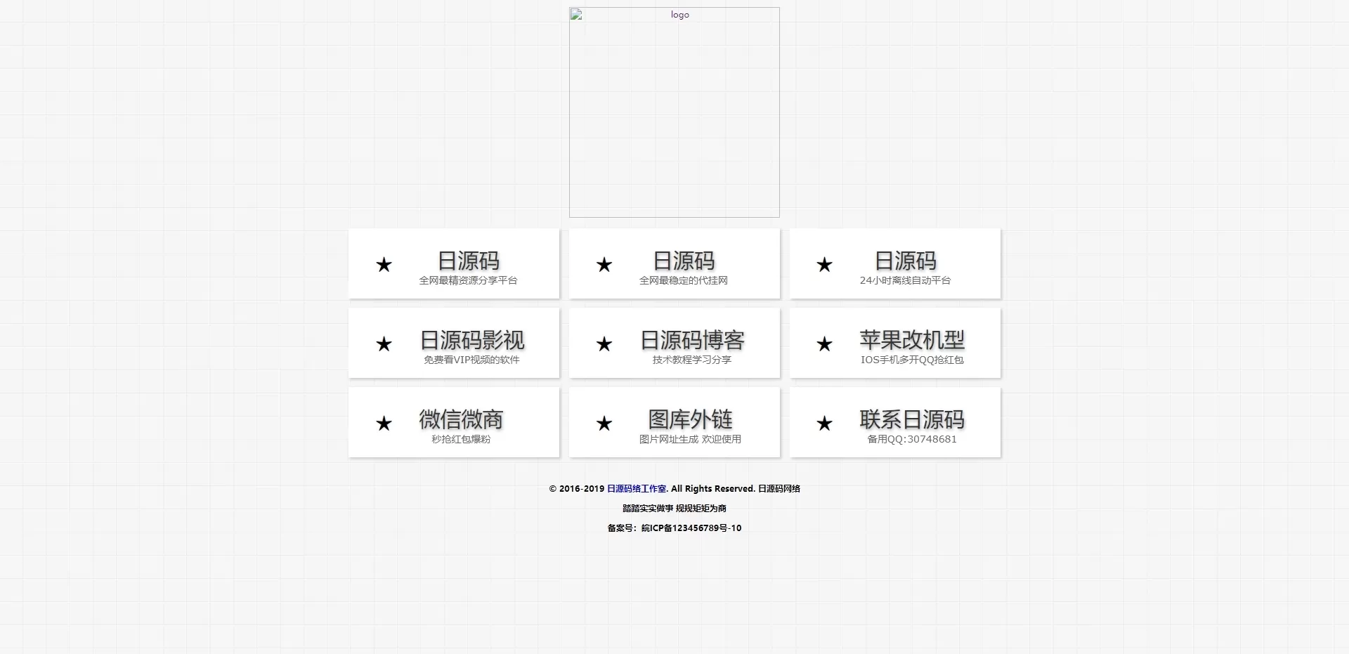Open 日源码 title above 全网最精资源分享平台
The image size is (1349, 654).
click(468, 261)
